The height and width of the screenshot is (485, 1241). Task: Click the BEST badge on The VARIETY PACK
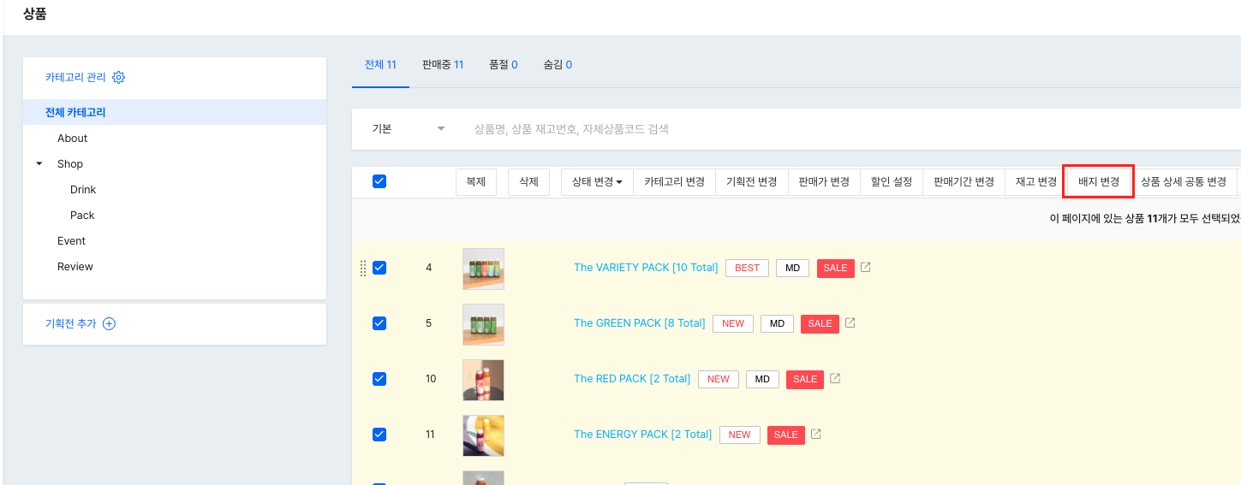(747, 269)
